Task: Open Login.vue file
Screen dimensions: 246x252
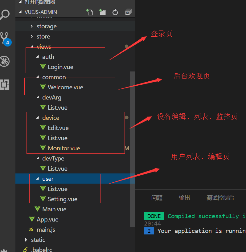Action: point(60,67)
